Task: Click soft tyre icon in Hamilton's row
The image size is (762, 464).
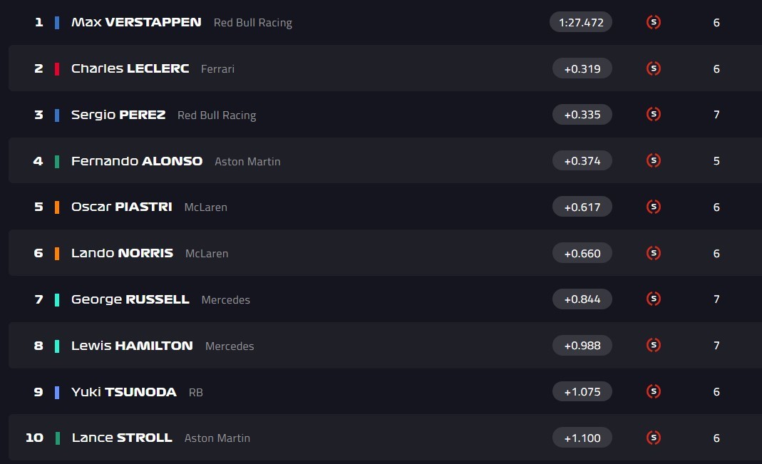Action: click(653, 345)
